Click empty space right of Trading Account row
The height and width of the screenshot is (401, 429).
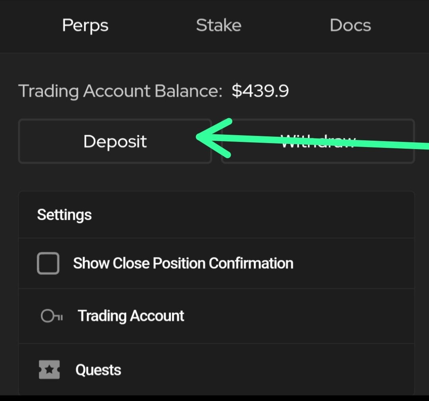[x=298, y=316]
